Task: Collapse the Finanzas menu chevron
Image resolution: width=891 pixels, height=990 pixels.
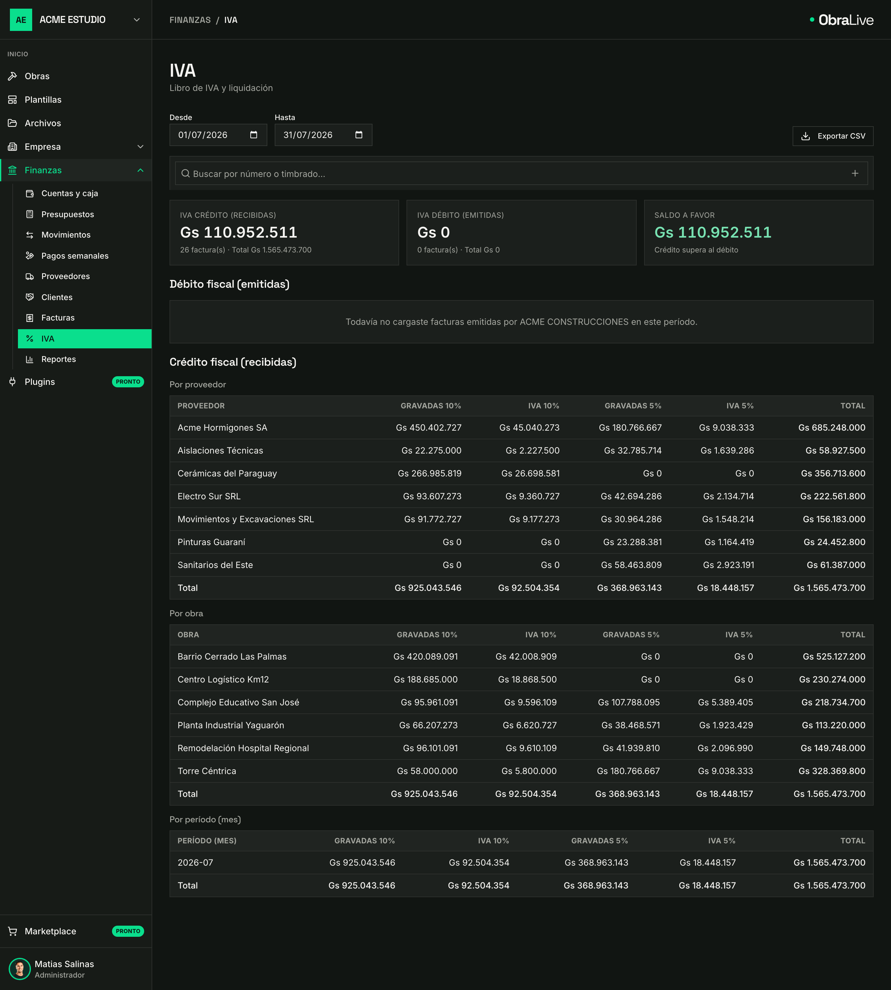Action: (x=140, y=170)
